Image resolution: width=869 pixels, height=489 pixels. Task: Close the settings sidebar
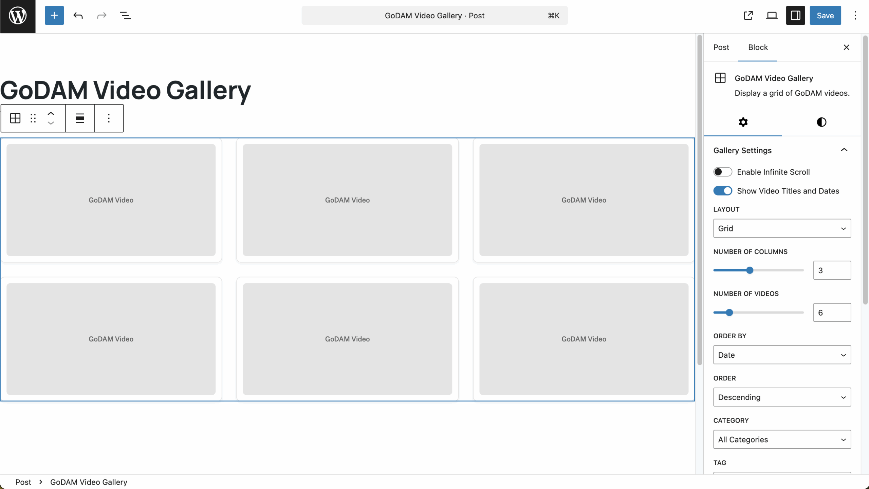coord(846,47)
